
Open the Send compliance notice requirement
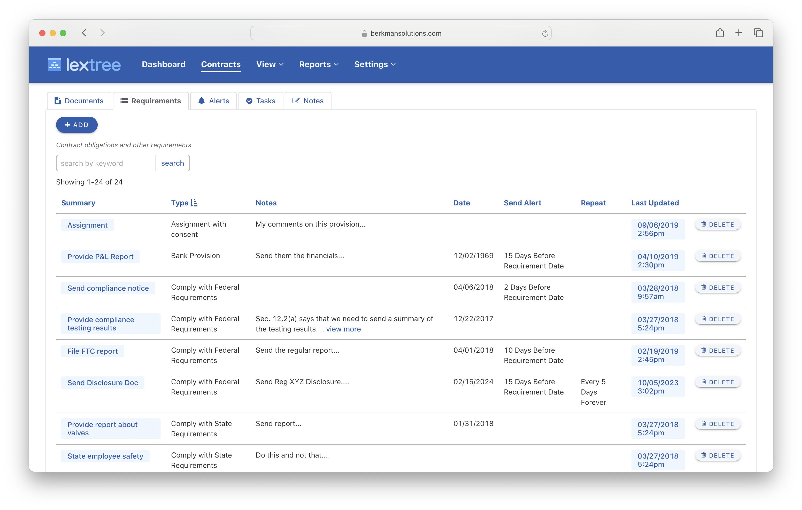pyautogui.click(x=108, y=288)
